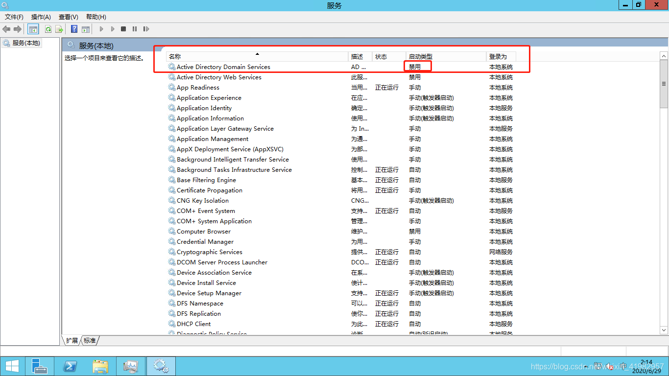Click gear icon beside CNG Key Isolation
The image size is (669, 376).
click(x=172, y=201)
